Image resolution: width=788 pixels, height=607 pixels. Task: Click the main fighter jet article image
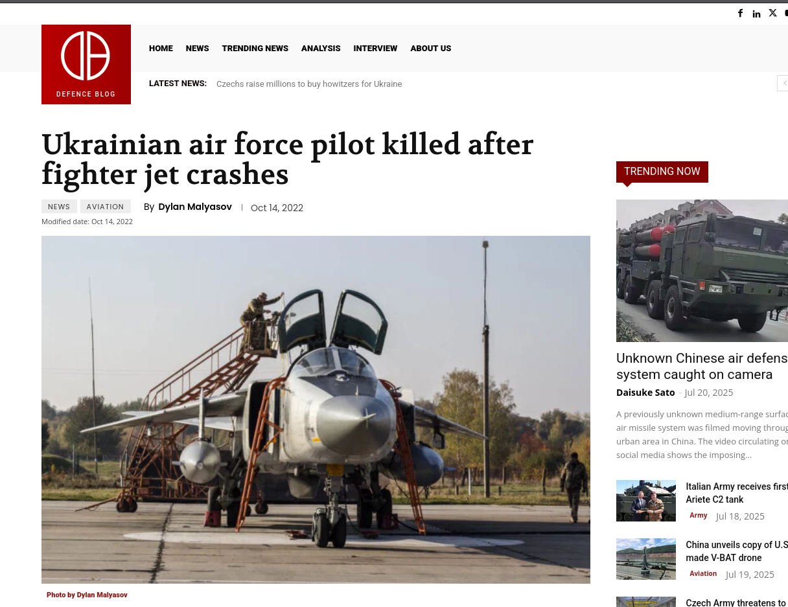click(316, 409)
